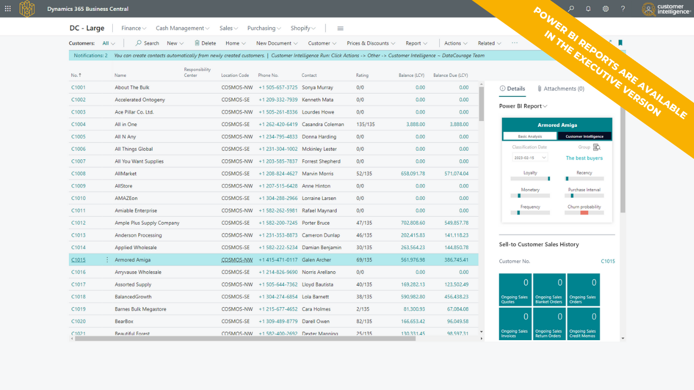The image size is (694, 390).
Task: Switch to Details tab
Action: pos(512,89)
